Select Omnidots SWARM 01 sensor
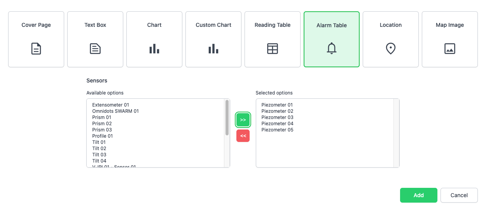Viewport: 486px width, 210px height. (115, 111)
